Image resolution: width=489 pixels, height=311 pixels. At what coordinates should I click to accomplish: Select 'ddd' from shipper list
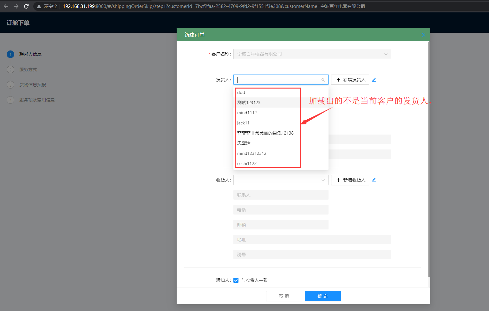[x=241, y=92]
